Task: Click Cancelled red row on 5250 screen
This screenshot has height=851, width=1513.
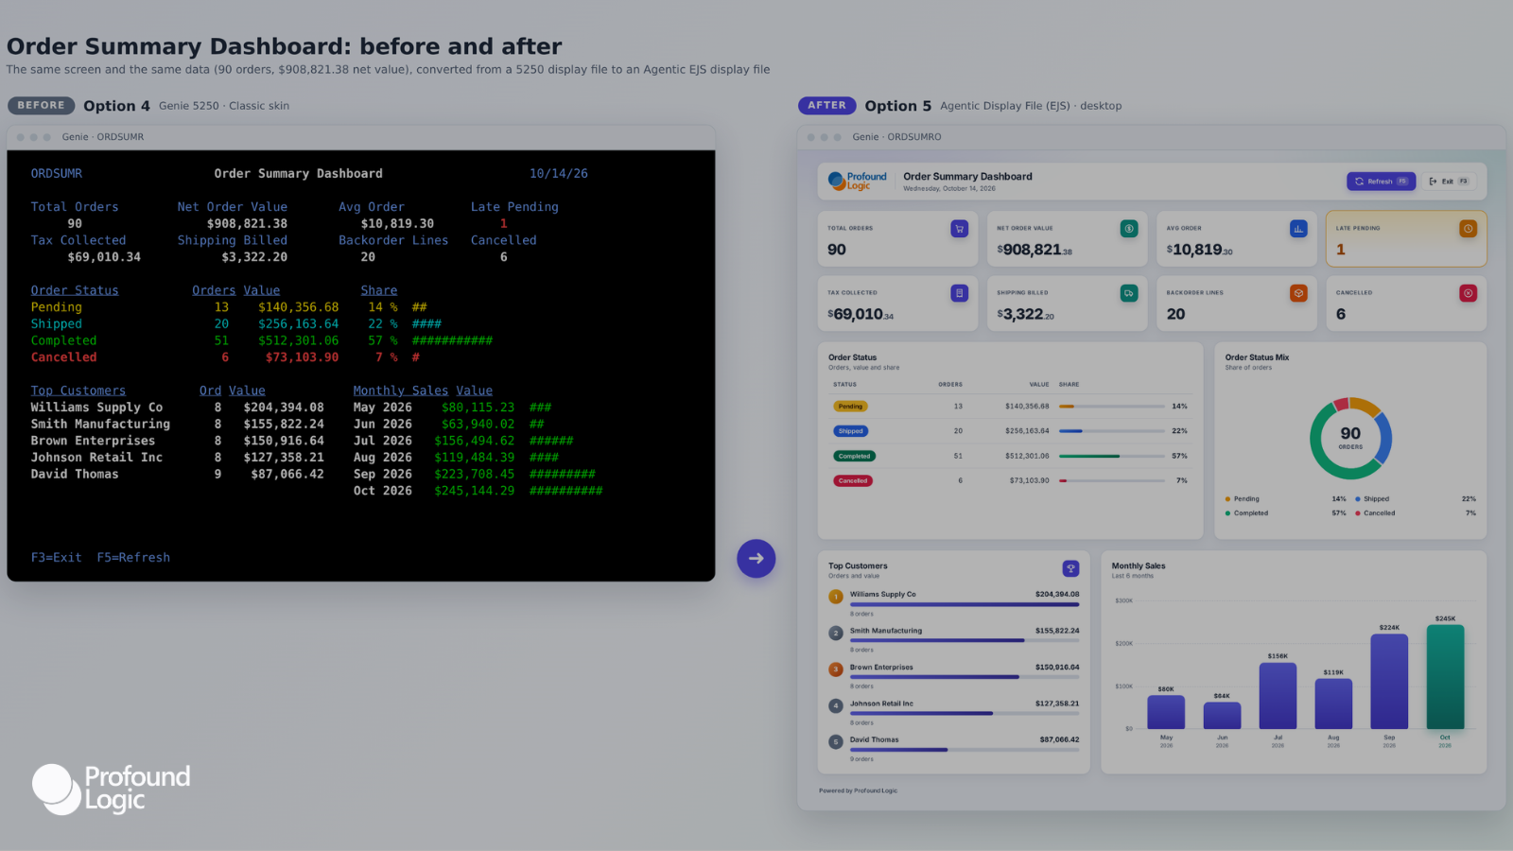Action: (x=225, y=357)
